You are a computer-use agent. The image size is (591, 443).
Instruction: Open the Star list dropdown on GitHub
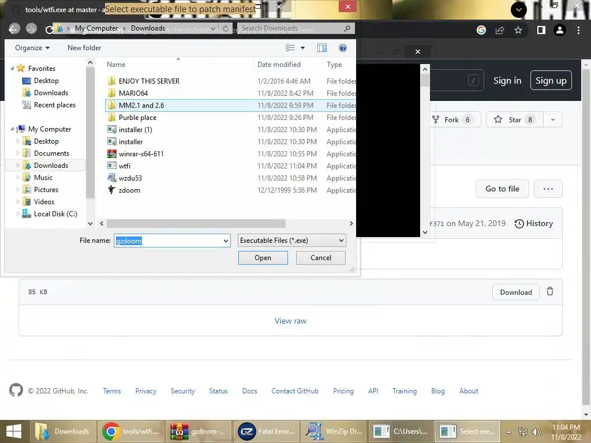click(553, 120)
